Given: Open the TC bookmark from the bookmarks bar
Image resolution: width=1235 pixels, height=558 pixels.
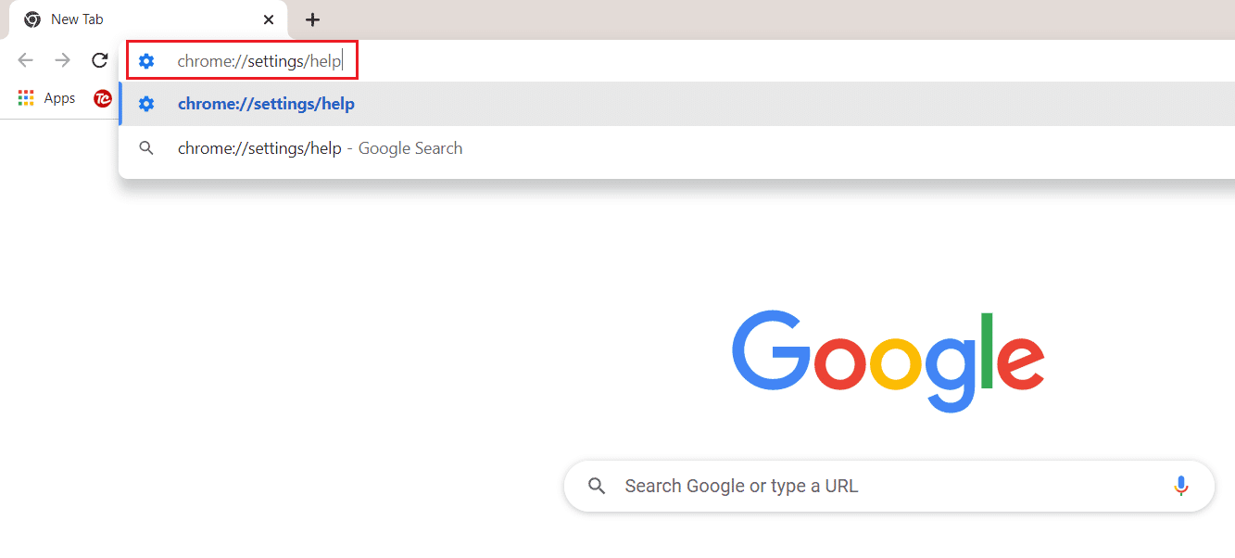Looking at the screenshot, I should [x=102, y=97].
